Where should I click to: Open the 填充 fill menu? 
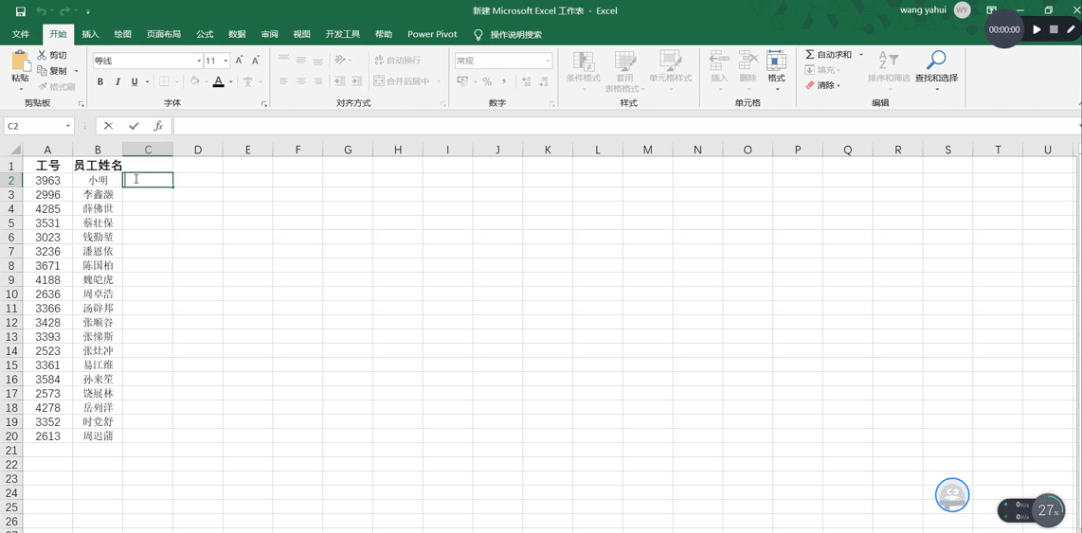click(x=822, y=70)
